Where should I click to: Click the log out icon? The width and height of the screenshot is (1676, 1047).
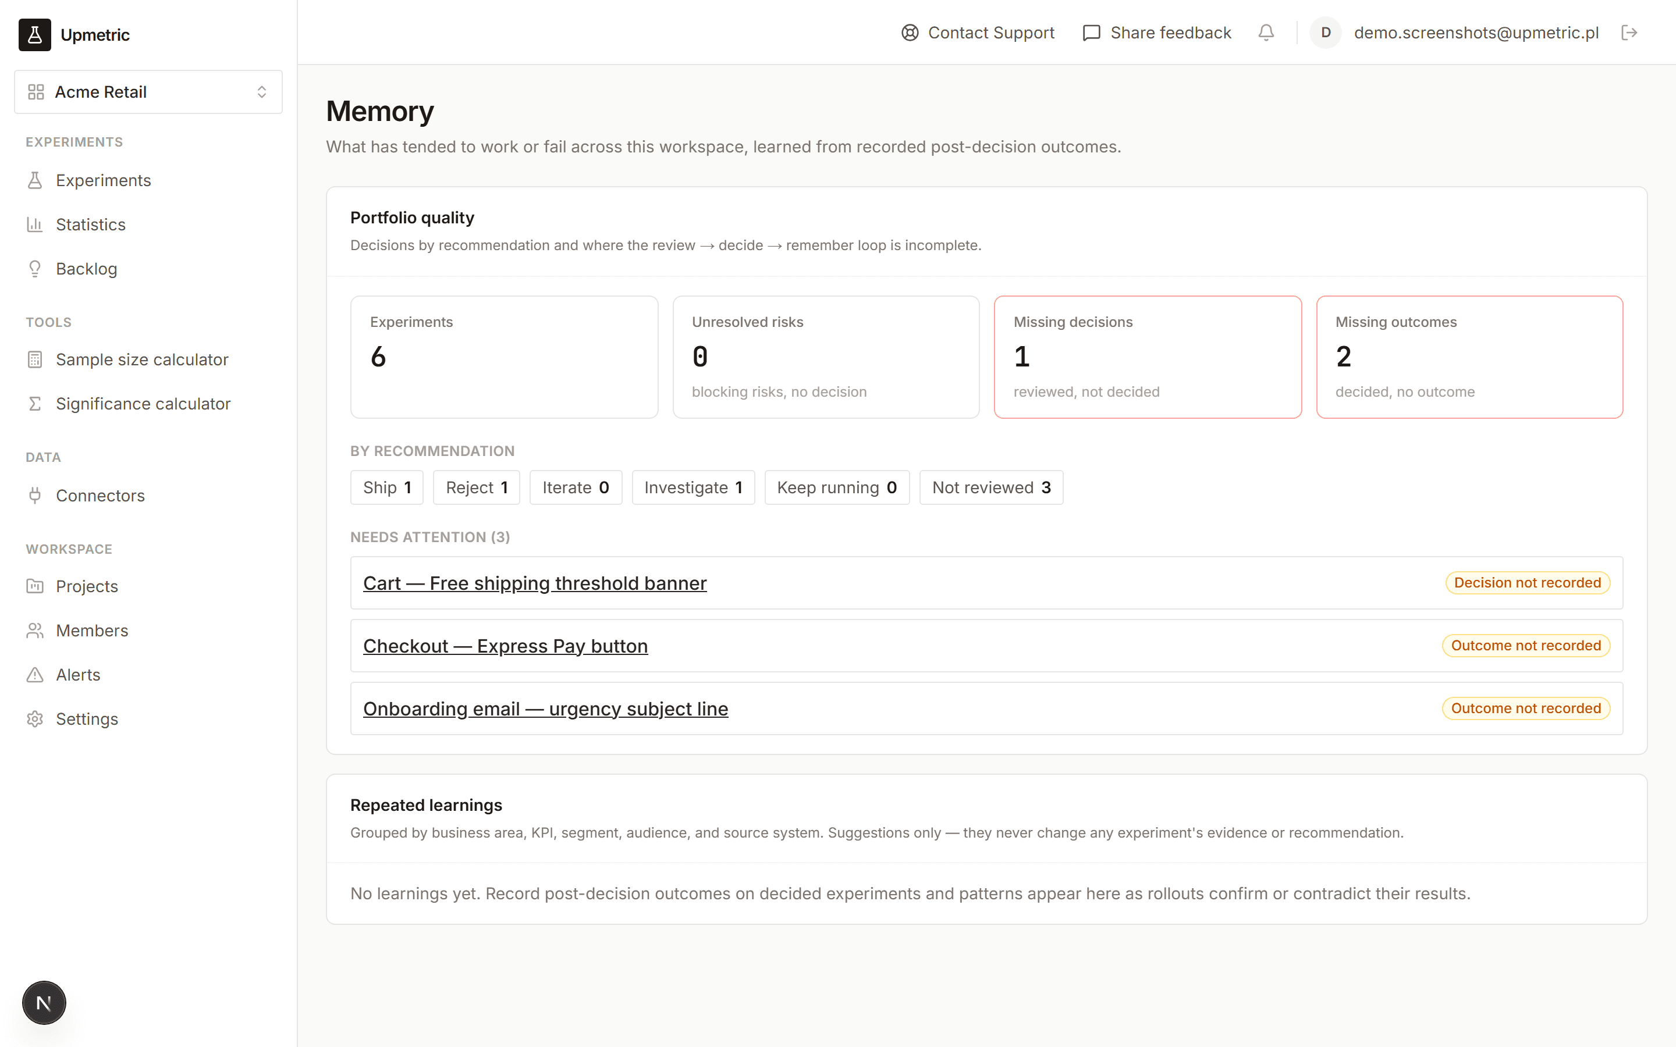[1629, 33]
